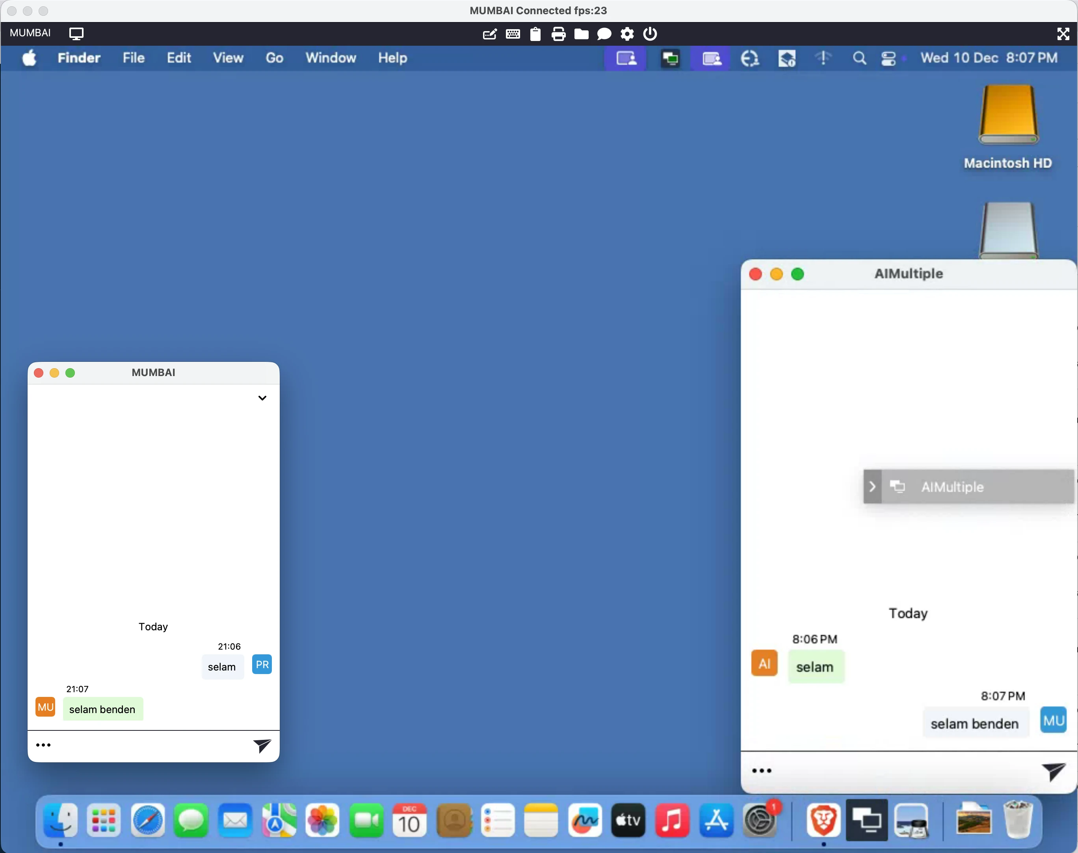The height and width of the screenshot is (853, 1078).
Task: Launch Safari from the Dock
Action: coord(148,820)
